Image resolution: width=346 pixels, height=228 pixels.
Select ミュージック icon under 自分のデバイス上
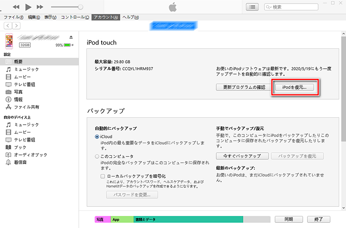tap(8, 125)
